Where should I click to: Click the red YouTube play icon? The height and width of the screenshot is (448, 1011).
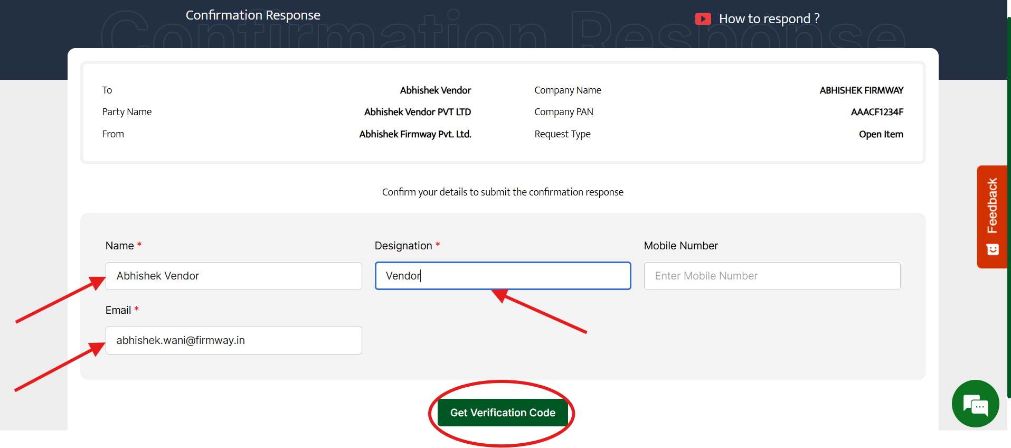703,19
